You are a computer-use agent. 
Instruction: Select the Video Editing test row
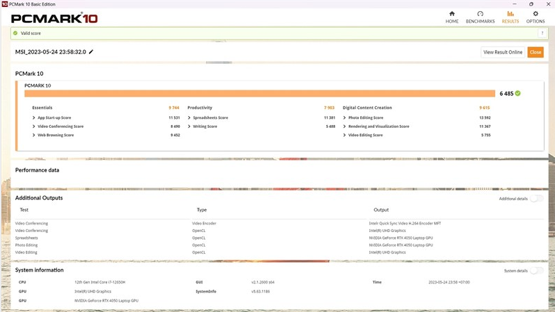point(26,252)
